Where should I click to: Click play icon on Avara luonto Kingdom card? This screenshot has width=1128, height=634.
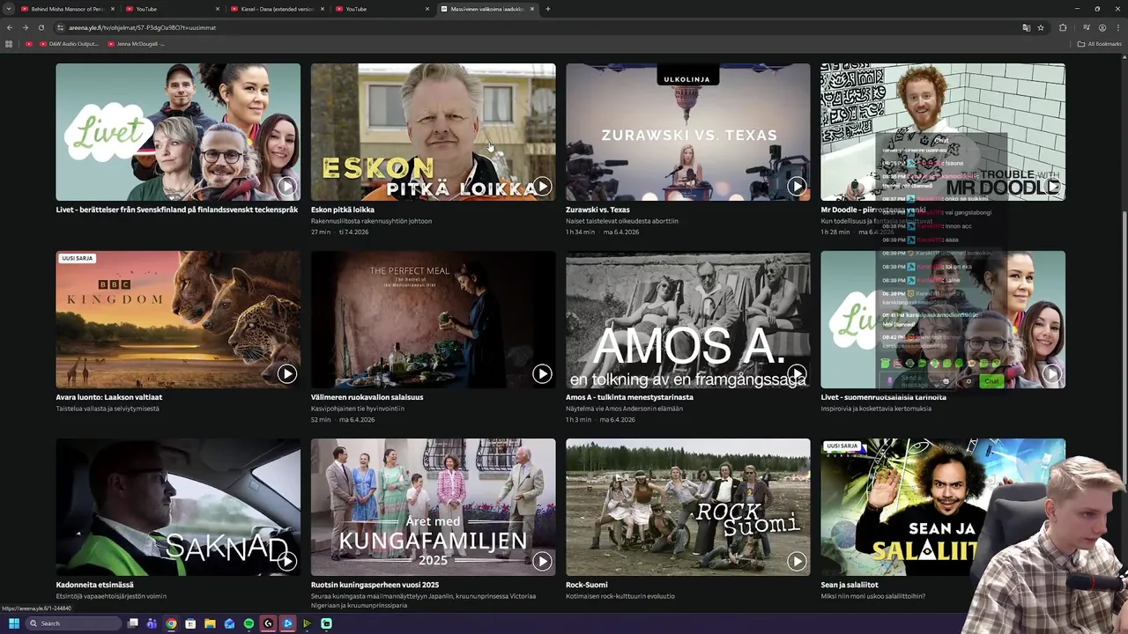point(287,373)
